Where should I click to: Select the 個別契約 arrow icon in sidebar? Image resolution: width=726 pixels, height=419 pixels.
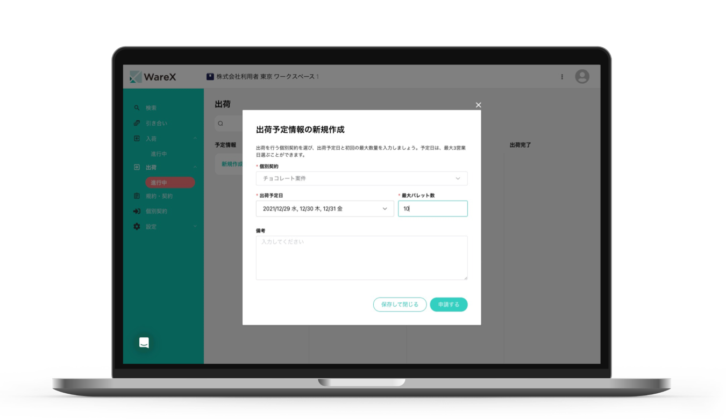pyautogui.click(x=137, y=211)
